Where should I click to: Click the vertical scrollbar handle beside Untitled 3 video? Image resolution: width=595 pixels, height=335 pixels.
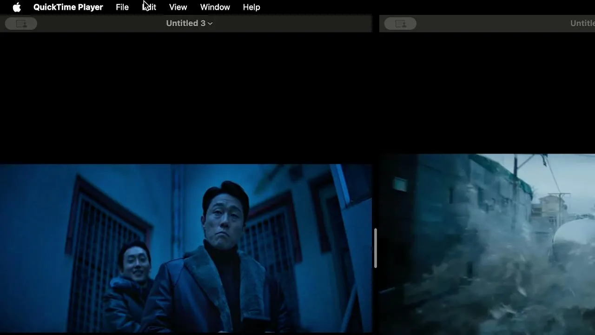click(x=375, y=248)
